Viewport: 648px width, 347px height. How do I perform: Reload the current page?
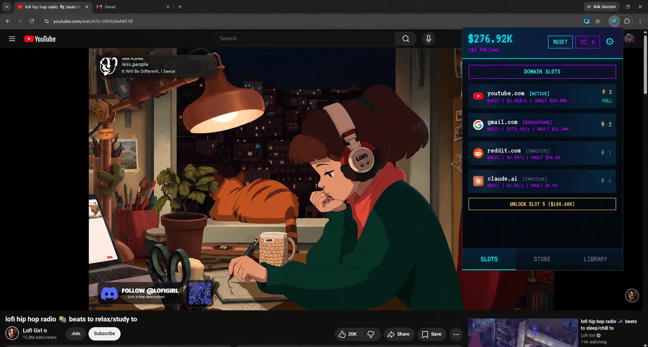tap(32, 21)
